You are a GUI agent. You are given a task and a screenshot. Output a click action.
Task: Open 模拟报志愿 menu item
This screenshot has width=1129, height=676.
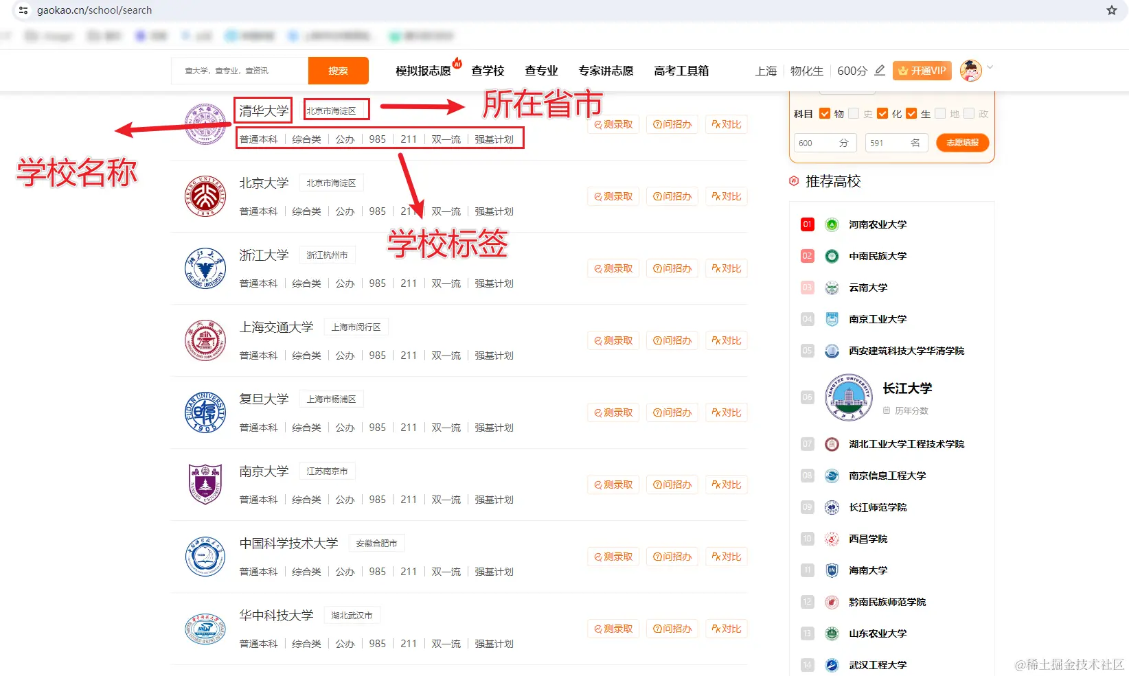[x=423, y=71]
